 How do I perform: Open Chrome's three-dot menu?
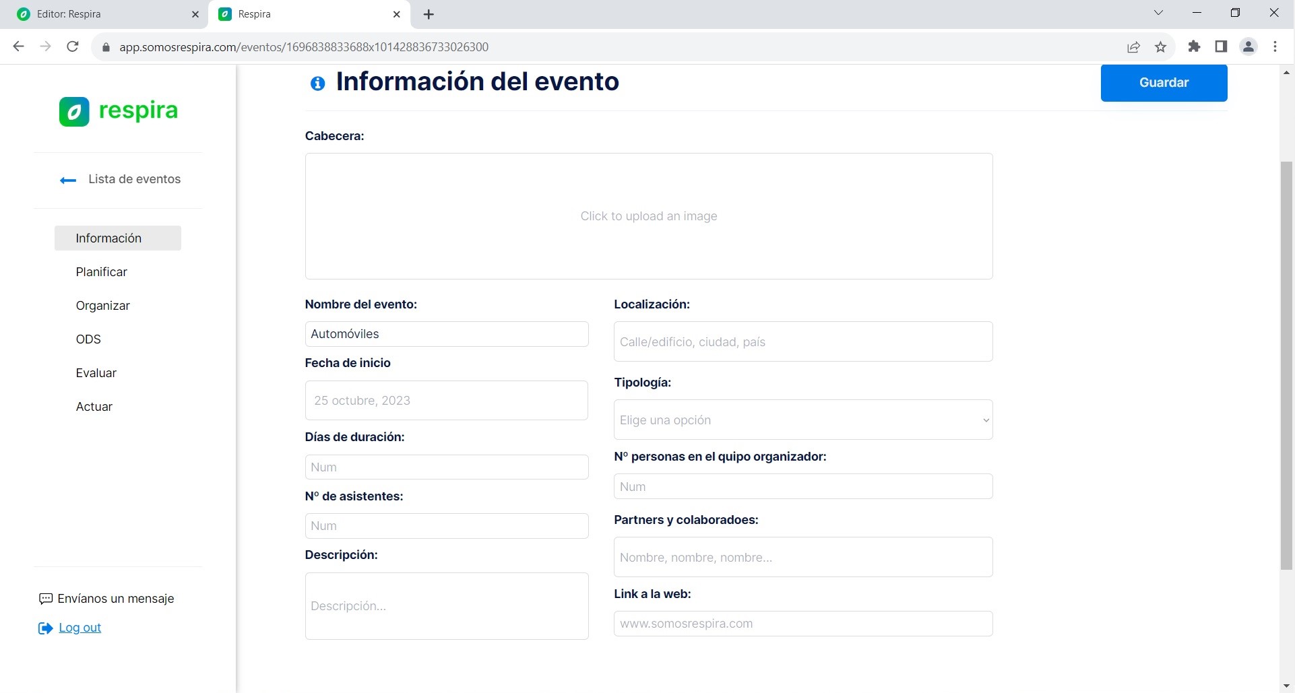click(x=1275, y=46)
